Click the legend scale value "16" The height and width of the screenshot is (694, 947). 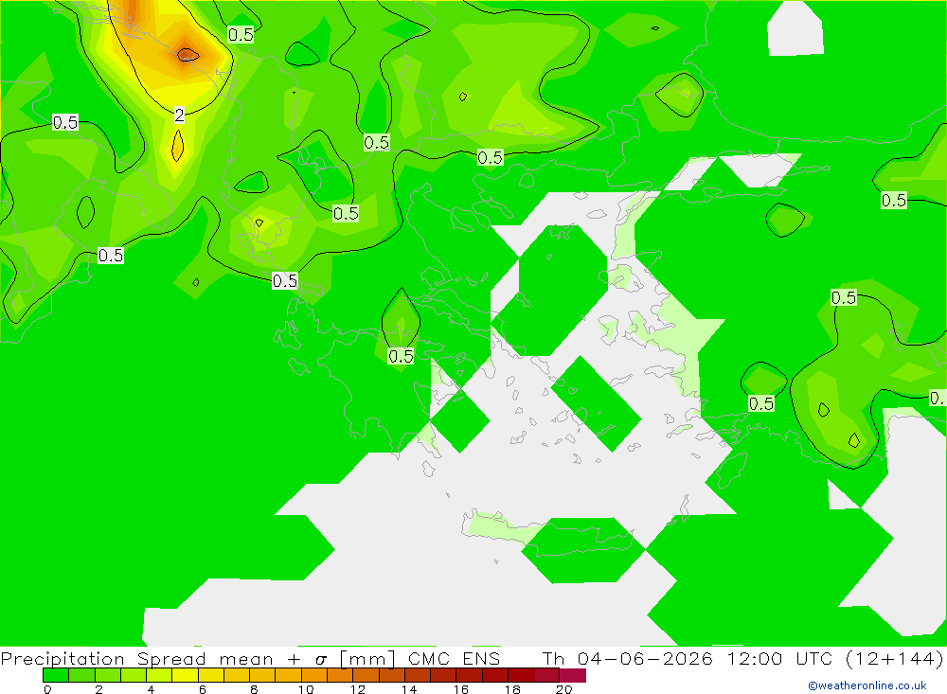(461, 689)
